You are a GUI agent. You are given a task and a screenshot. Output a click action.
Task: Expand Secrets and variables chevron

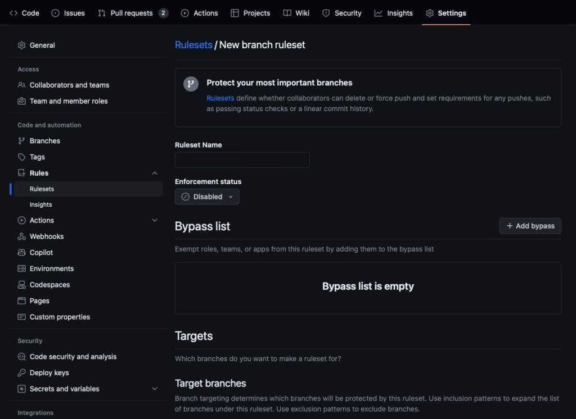[155, 389]
